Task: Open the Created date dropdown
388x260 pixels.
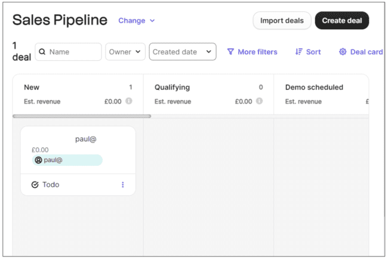Action: coord(182,52)
